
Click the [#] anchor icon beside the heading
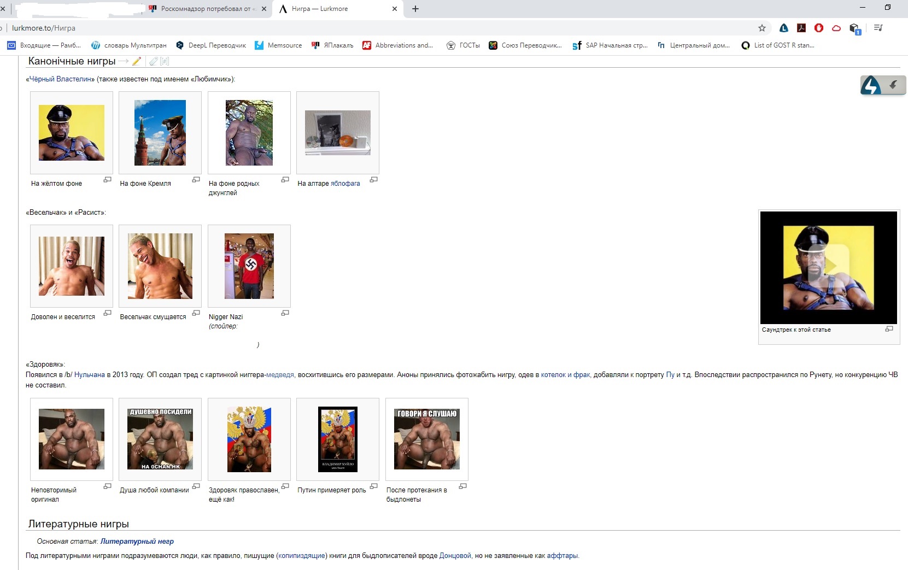click(165, 61)
